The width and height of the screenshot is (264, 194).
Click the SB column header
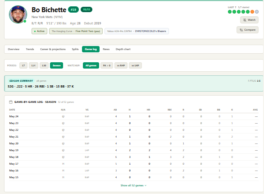pyautogui.click(x=200, y=110)
